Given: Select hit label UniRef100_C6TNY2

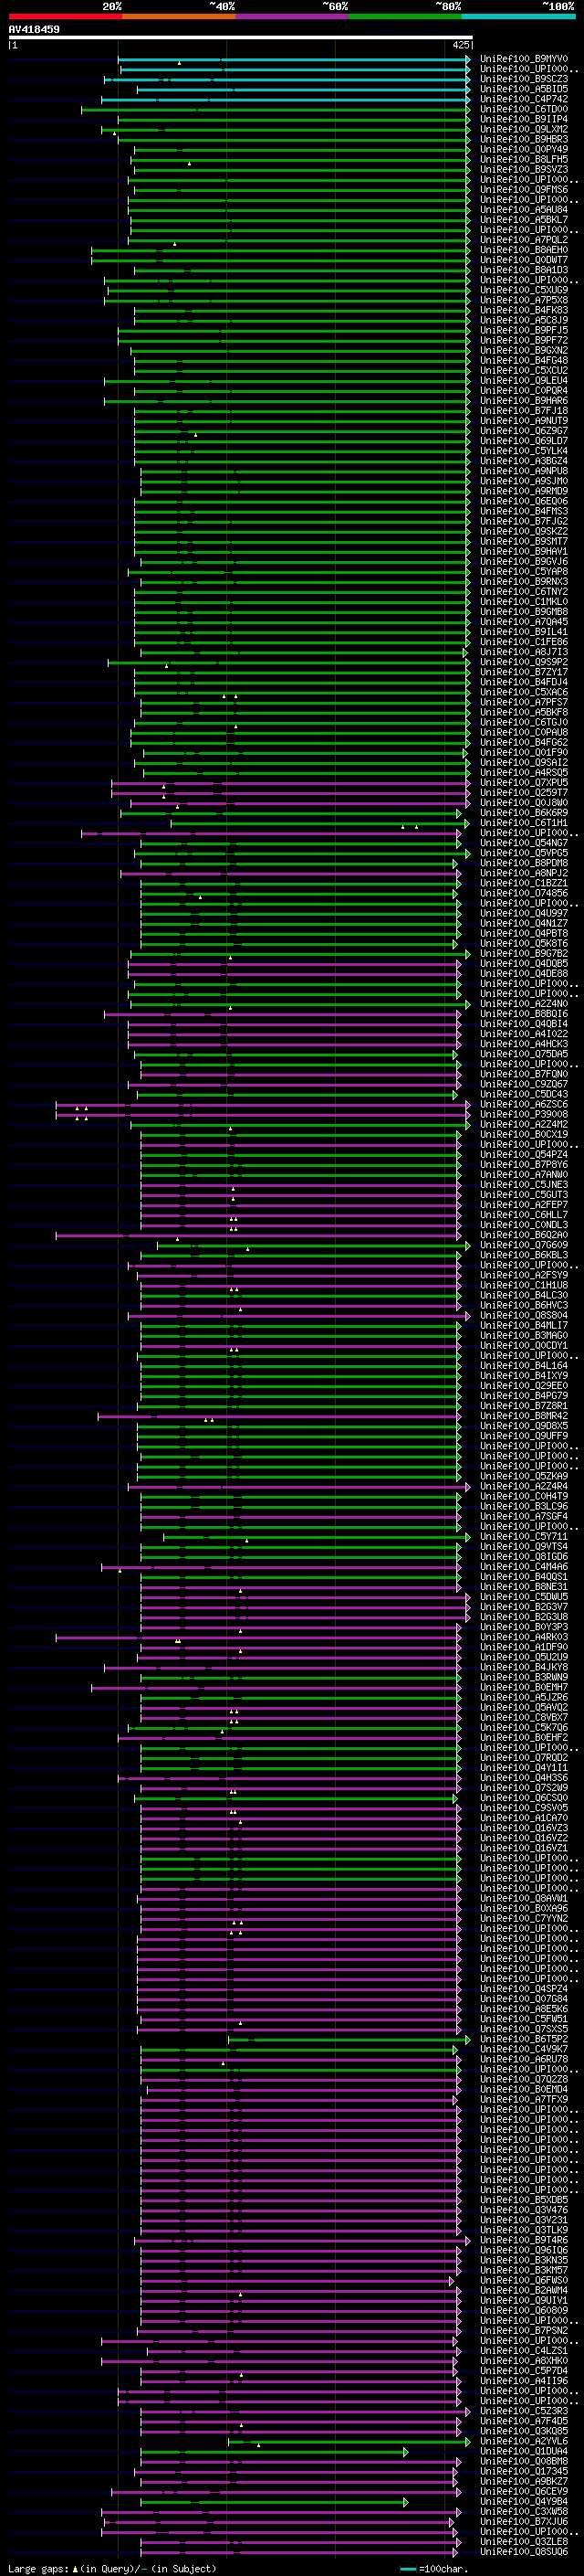Looking at the screenshot, I should coord(524,592).
